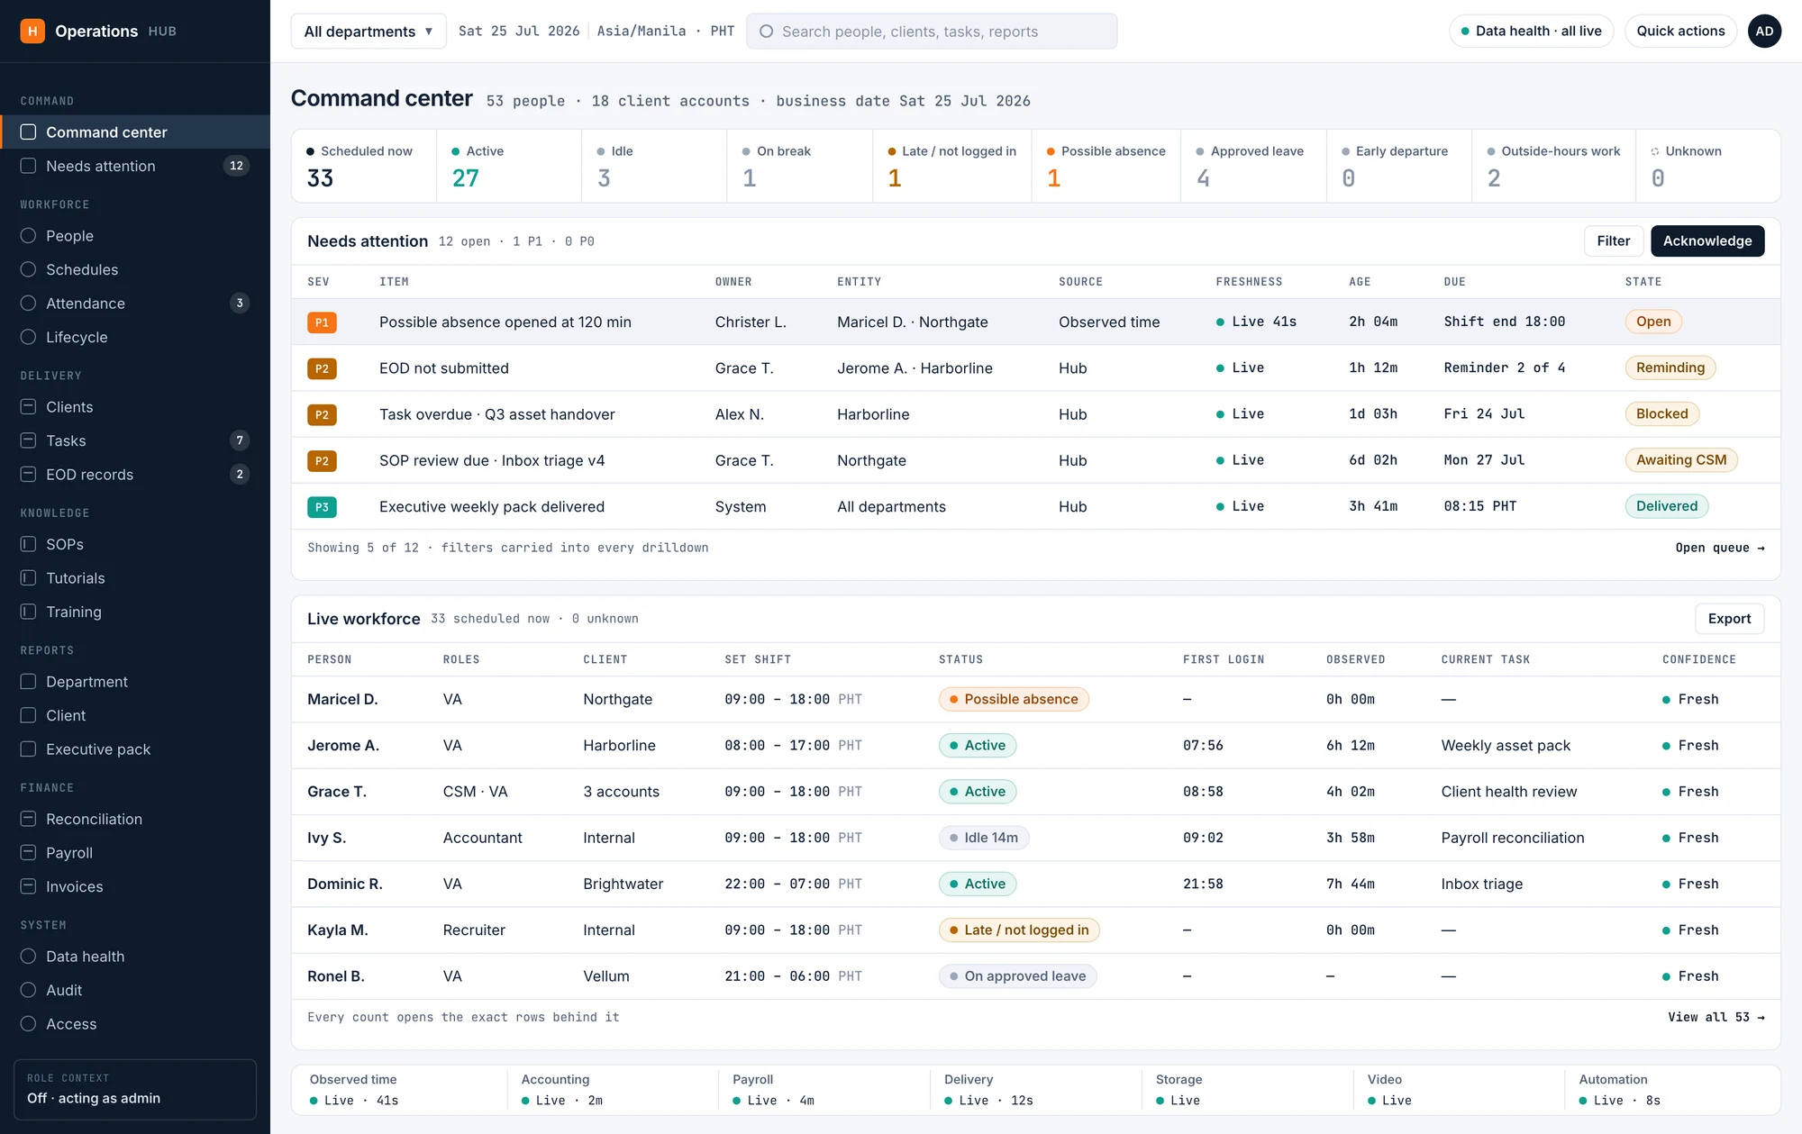
Task: Open the Tasks label in Delivery
Action: 66,440
